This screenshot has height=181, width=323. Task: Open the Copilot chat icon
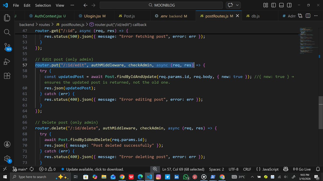pyautogui.click(x=230, y=5)
